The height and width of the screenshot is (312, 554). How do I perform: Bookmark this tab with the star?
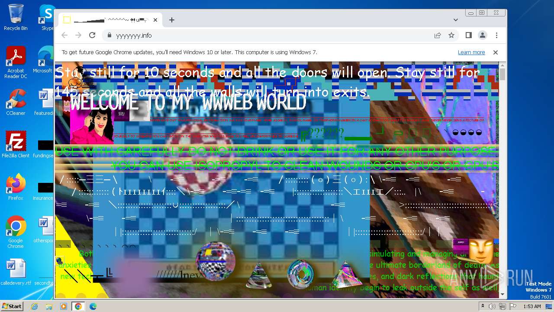click(451, 35)
